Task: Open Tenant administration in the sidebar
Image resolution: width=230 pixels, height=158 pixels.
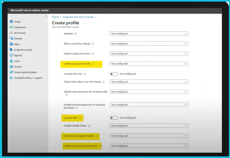Action: tap(26, 72)
